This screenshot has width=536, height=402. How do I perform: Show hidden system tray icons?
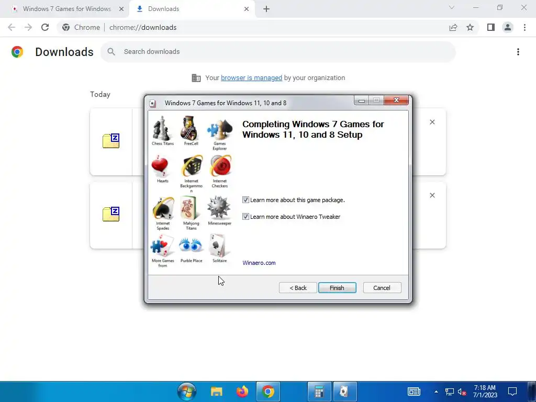pos(436,392)
